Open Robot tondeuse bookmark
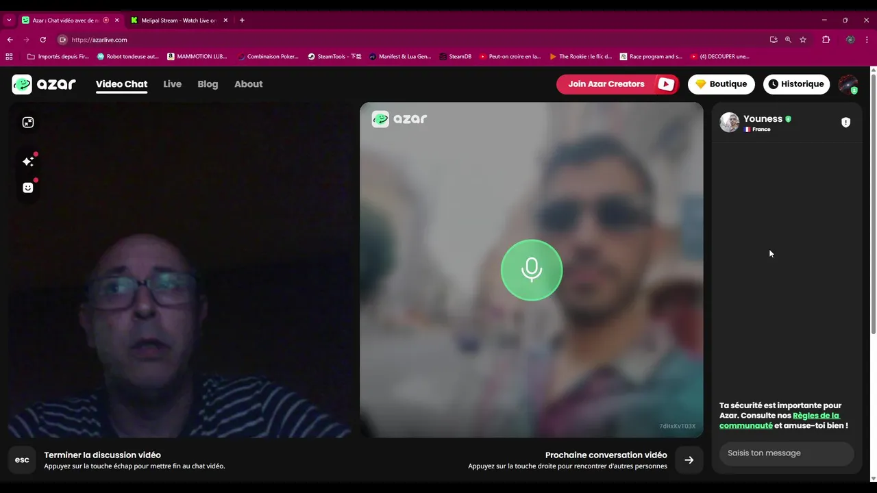This screenshot has height=493, width=877. (128, 57)
